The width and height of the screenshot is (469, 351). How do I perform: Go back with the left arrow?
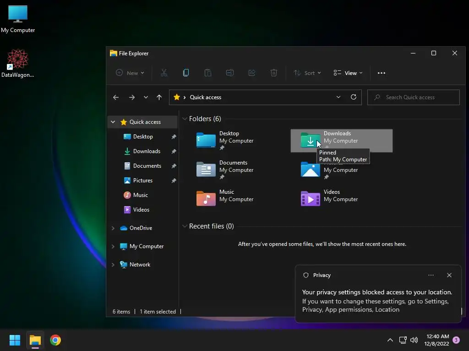click(116, 97)
